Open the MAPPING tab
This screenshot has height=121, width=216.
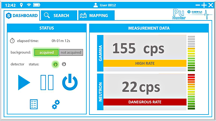96,16
